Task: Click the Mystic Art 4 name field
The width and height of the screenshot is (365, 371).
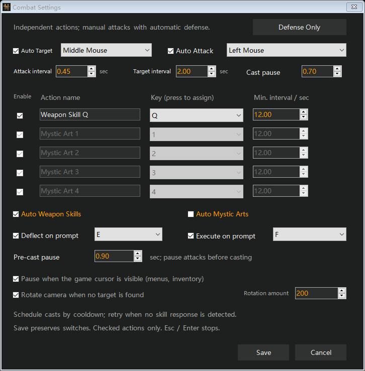Action: 90,191
